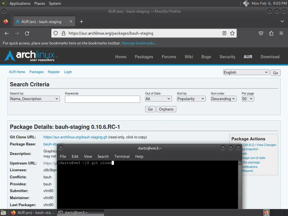Open Firefox hamburger application menu
Image resolution: width=288 pixels, height=216 pixels.
pos(281,33)
